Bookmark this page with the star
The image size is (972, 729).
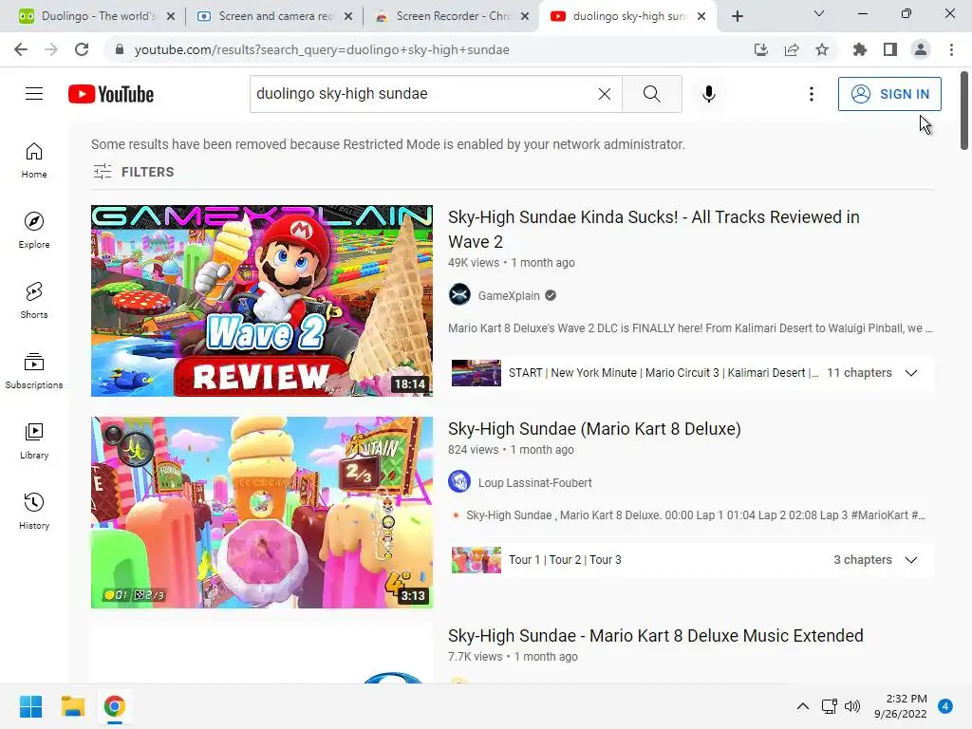(x=822, y=49)
